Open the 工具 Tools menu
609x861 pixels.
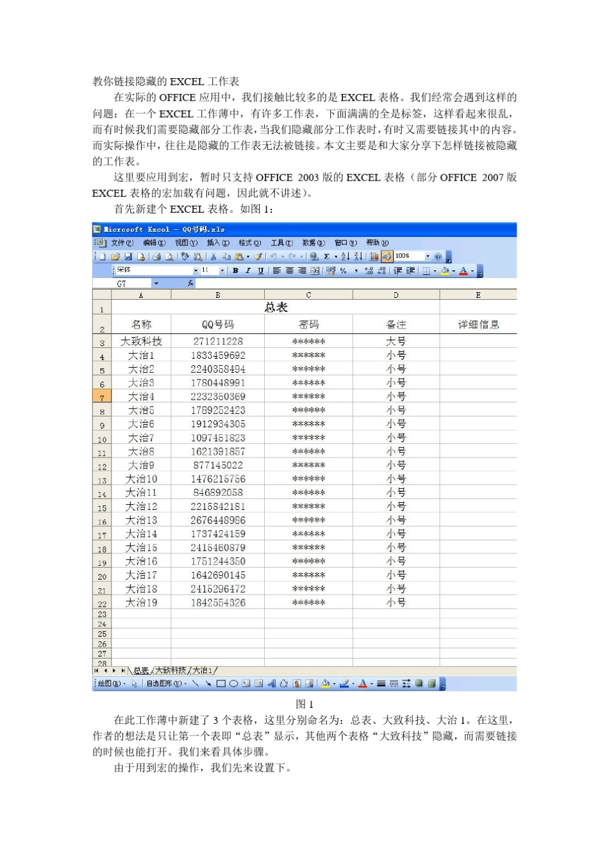tap(281, 243)
